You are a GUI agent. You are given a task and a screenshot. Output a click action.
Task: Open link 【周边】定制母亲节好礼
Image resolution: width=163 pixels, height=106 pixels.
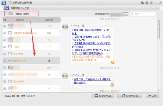(92, 38)
